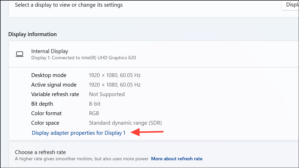The height and width of the screenshot is (168, 299).
Task: Click the Bit depth 8-bit value
Action: [94, 104]
